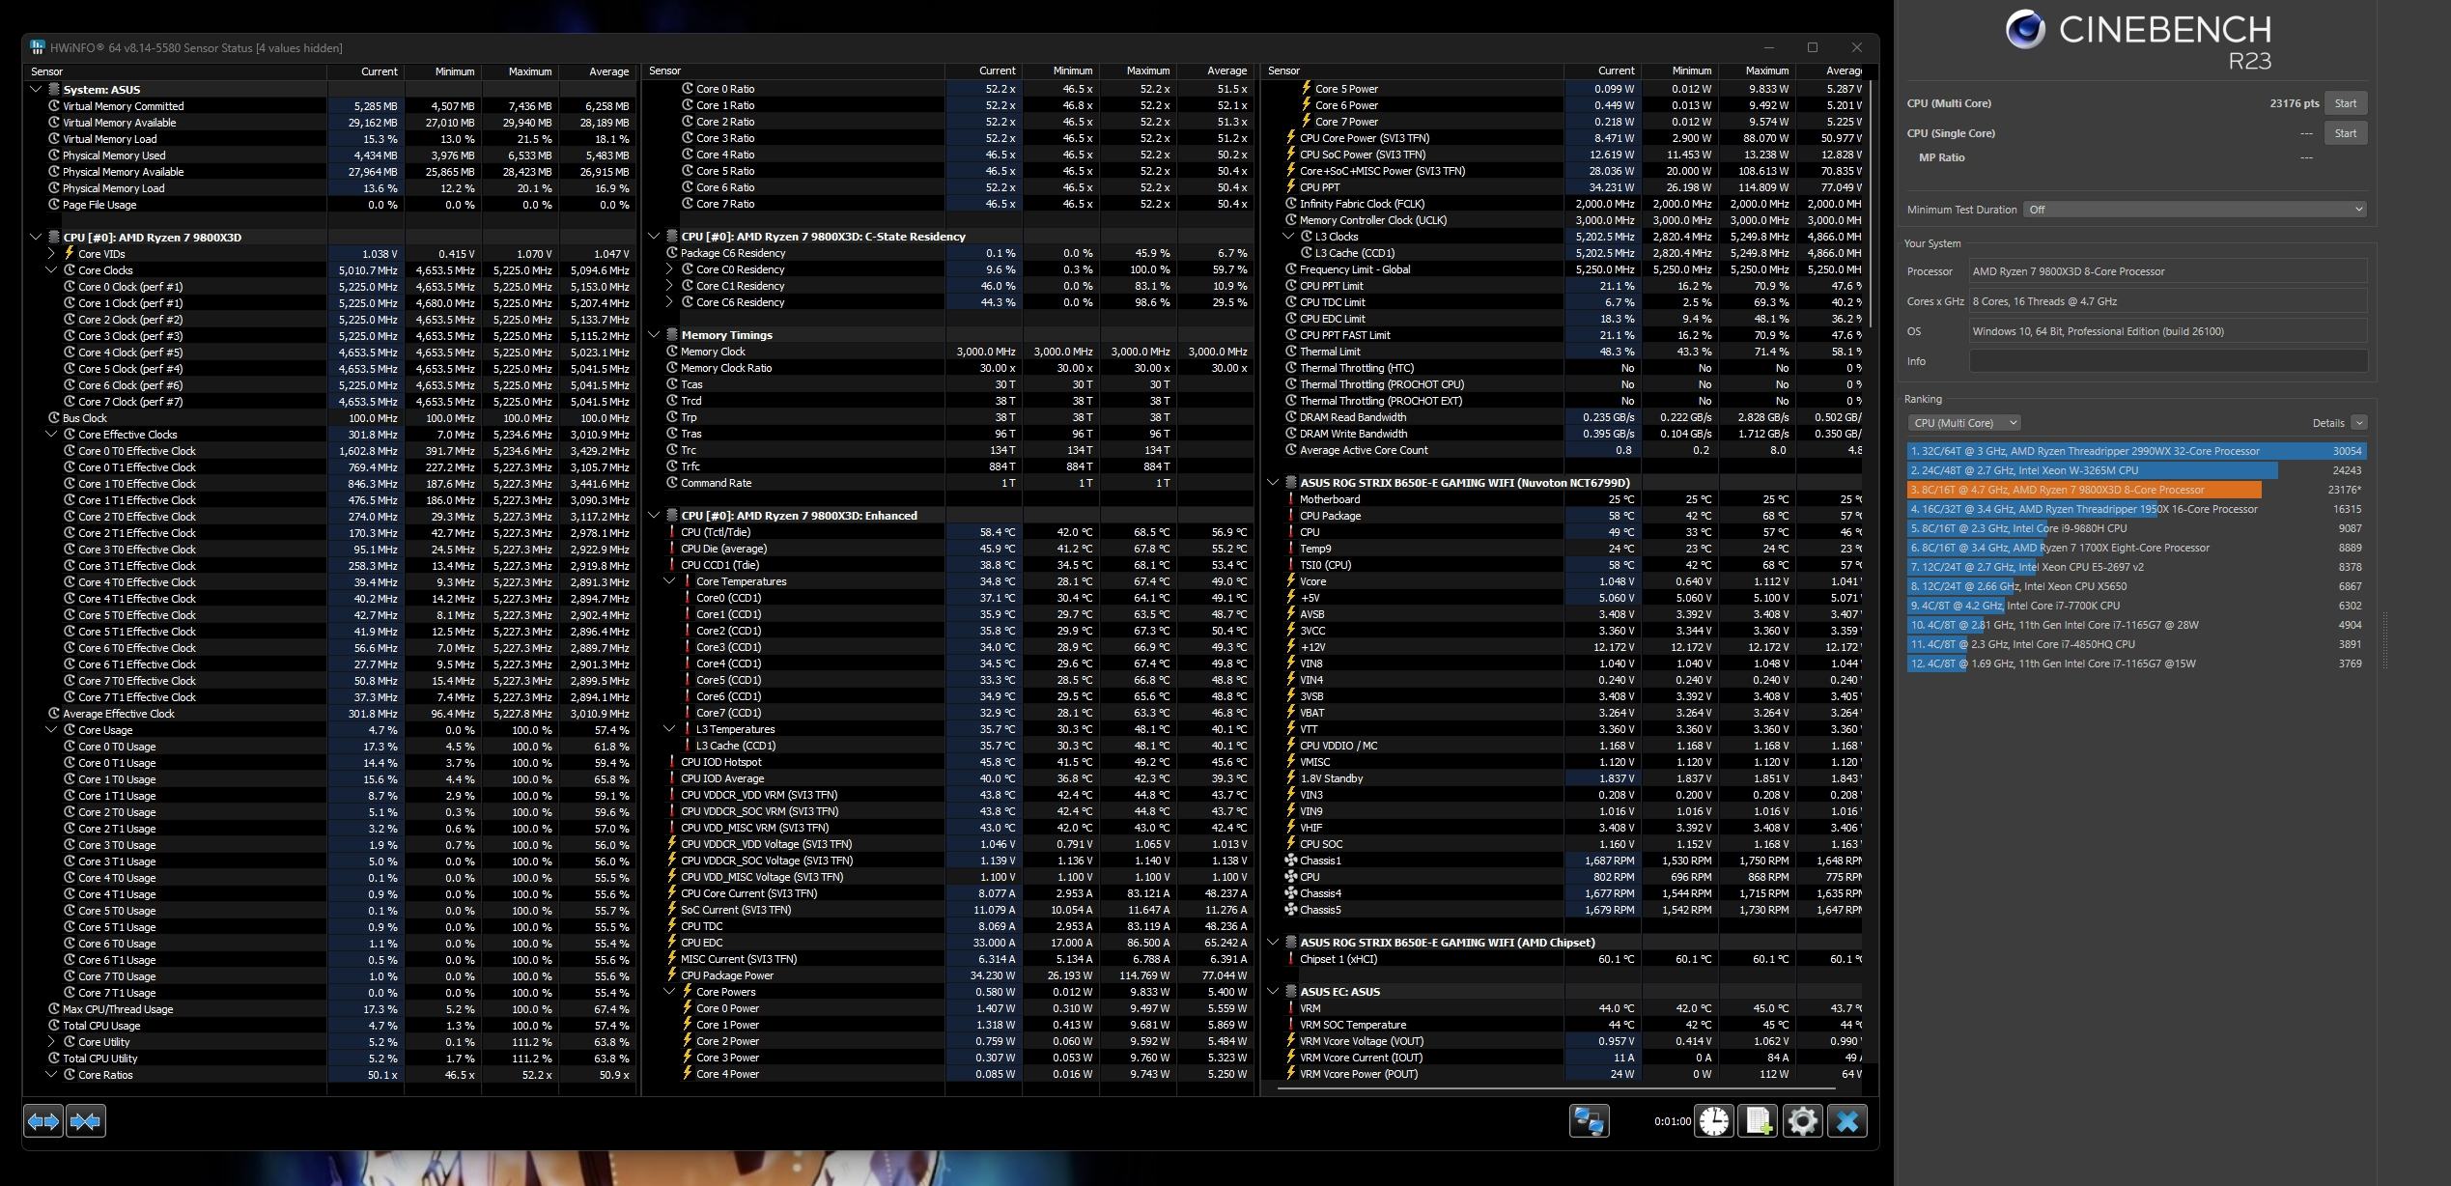Screen dimensions: 2451x1186
Task: Click the shrink sensor columns arrows icon
Action: 85,1121
